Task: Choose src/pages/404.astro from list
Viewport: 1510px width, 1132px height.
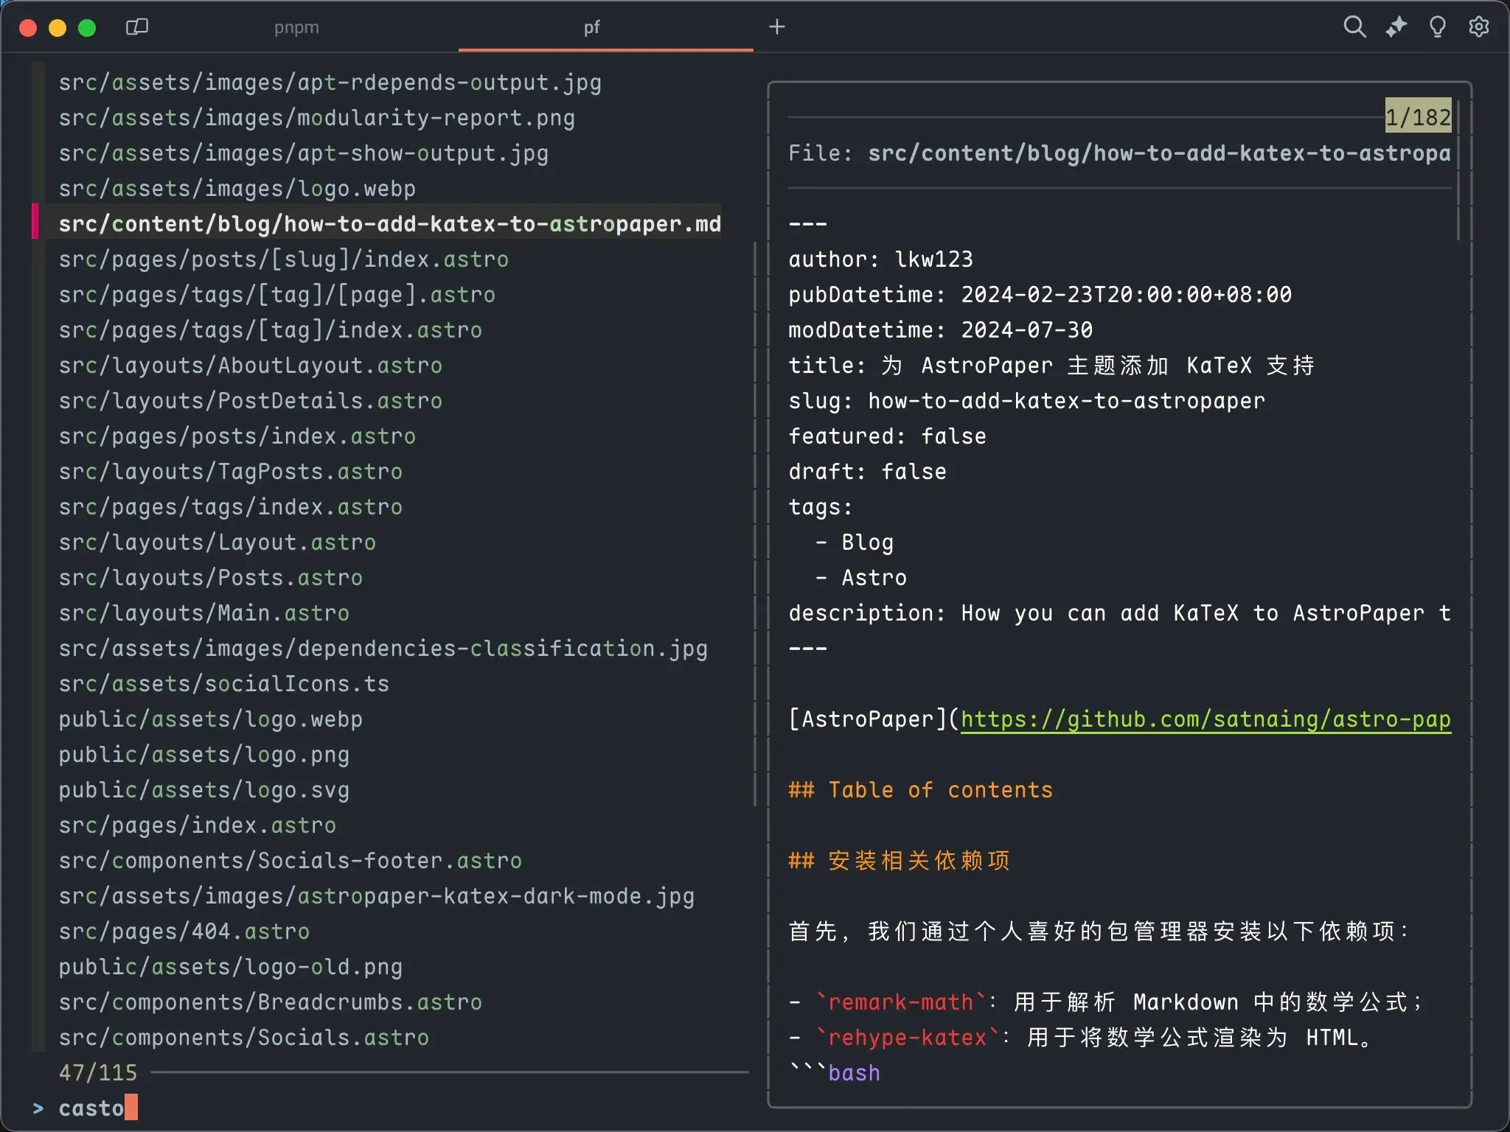Action: pyautogui.click(x=184, y=932)
